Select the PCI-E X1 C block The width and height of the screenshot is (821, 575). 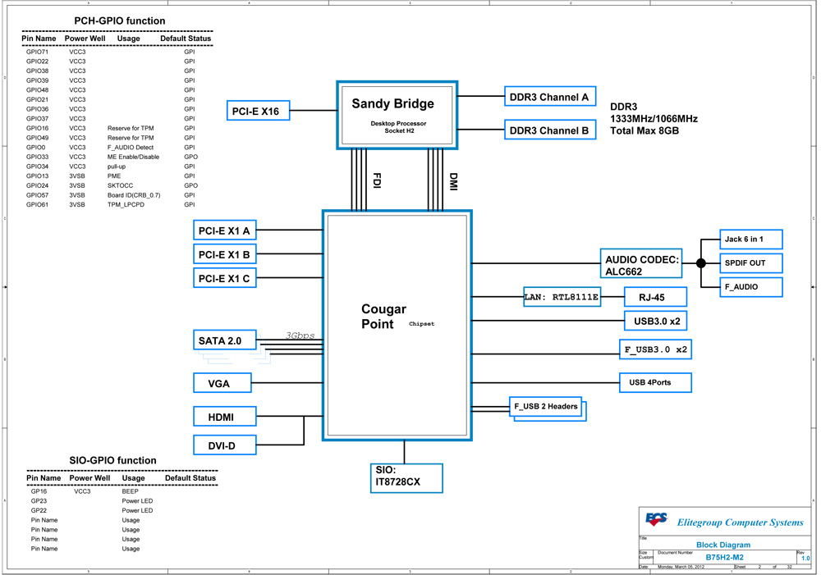click(225, 278)
